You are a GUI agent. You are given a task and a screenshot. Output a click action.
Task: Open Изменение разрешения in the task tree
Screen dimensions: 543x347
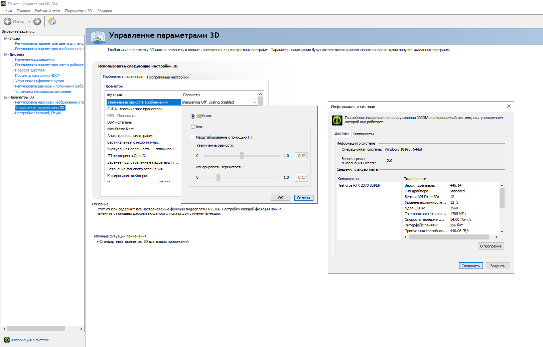35,59
